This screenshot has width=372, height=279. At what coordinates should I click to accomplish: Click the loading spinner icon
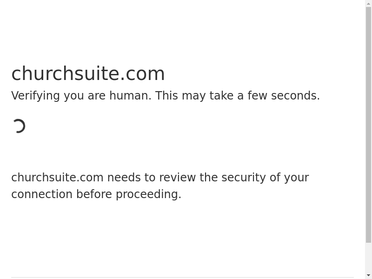19,126
